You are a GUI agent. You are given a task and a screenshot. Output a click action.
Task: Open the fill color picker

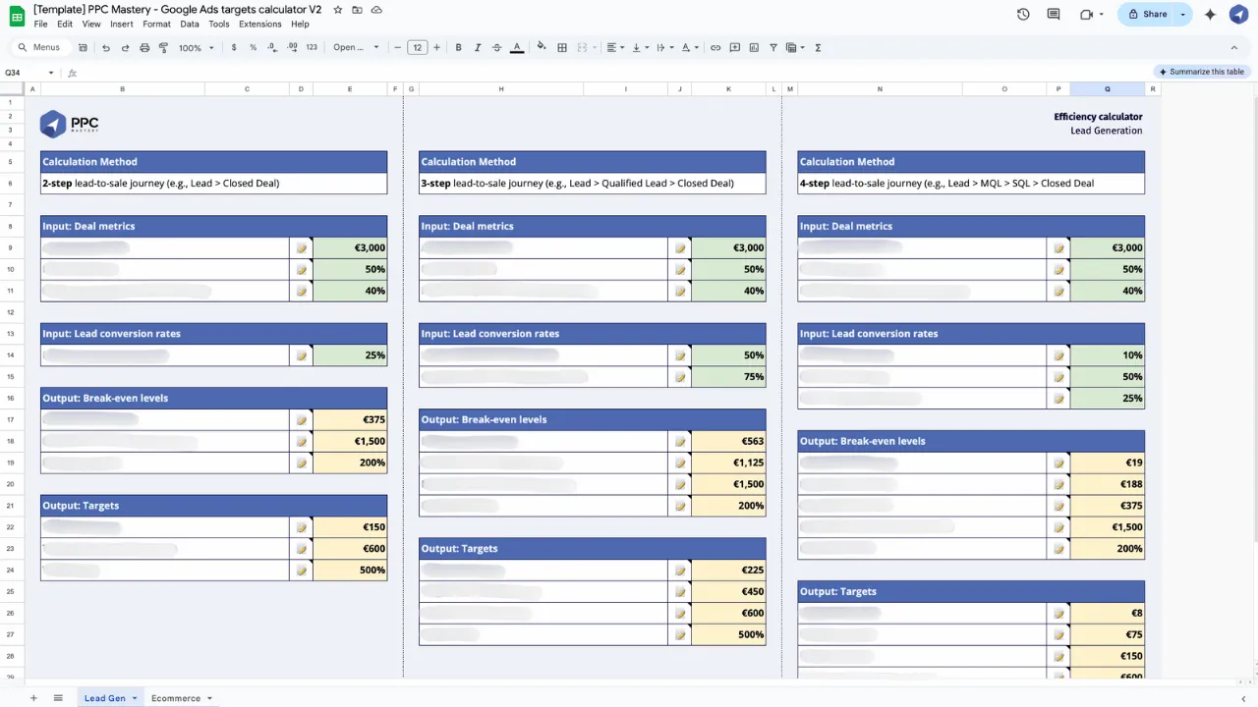(541, 47)
